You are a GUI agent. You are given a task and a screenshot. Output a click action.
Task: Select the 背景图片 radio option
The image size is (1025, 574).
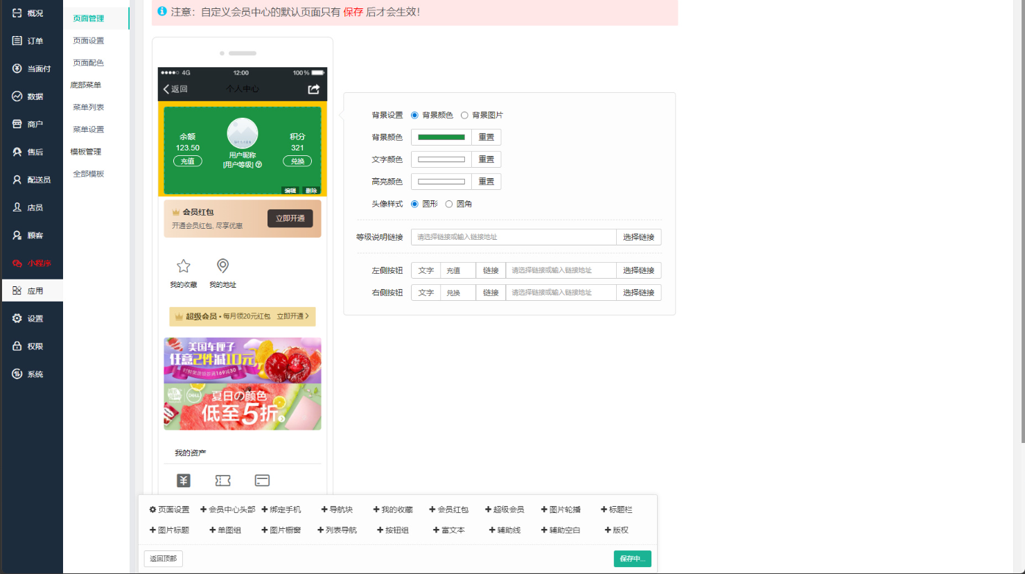click(x=464, y=115)
